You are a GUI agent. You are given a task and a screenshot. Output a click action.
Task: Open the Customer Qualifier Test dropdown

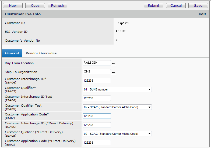(117, 107)
